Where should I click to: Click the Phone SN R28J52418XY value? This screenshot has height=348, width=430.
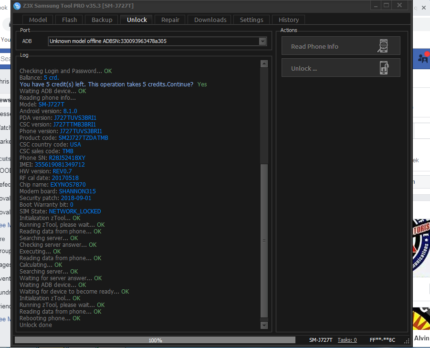(x=67, y=158)
